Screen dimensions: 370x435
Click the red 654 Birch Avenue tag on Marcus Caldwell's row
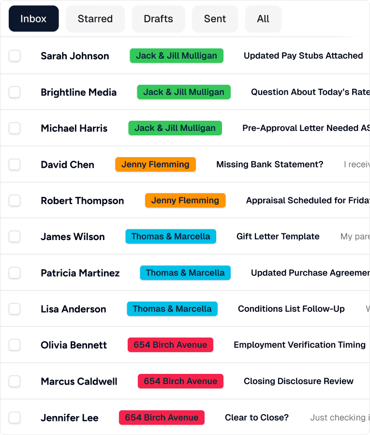pyautogui.click(x=180, y=381)
